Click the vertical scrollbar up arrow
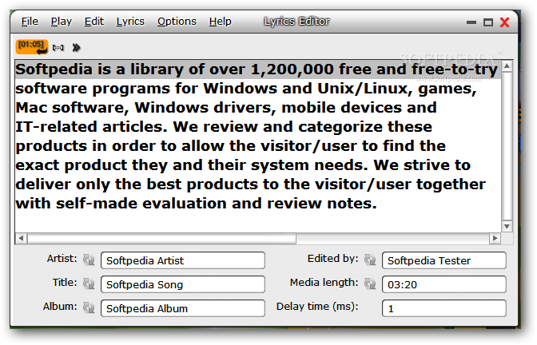537x345 pixels. point(507,65)
